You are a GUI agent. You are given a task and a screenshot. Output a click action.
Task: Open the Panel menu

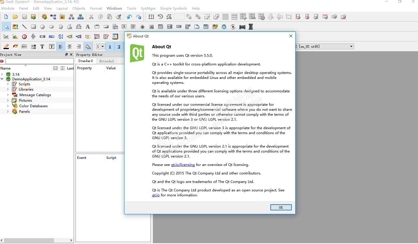pos(24,8)
